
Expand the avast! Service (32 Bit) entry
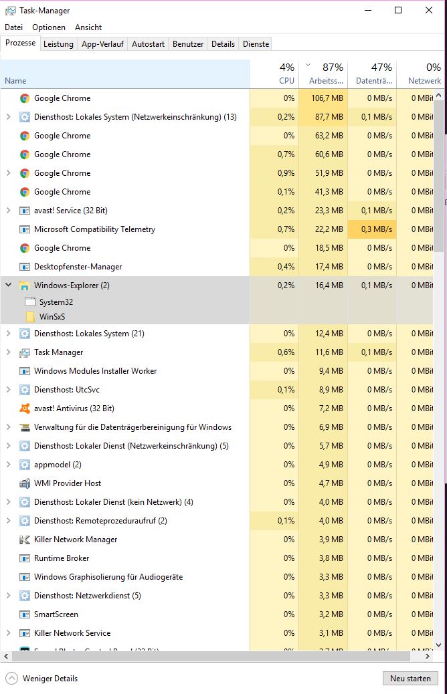(x=8, y=210)
